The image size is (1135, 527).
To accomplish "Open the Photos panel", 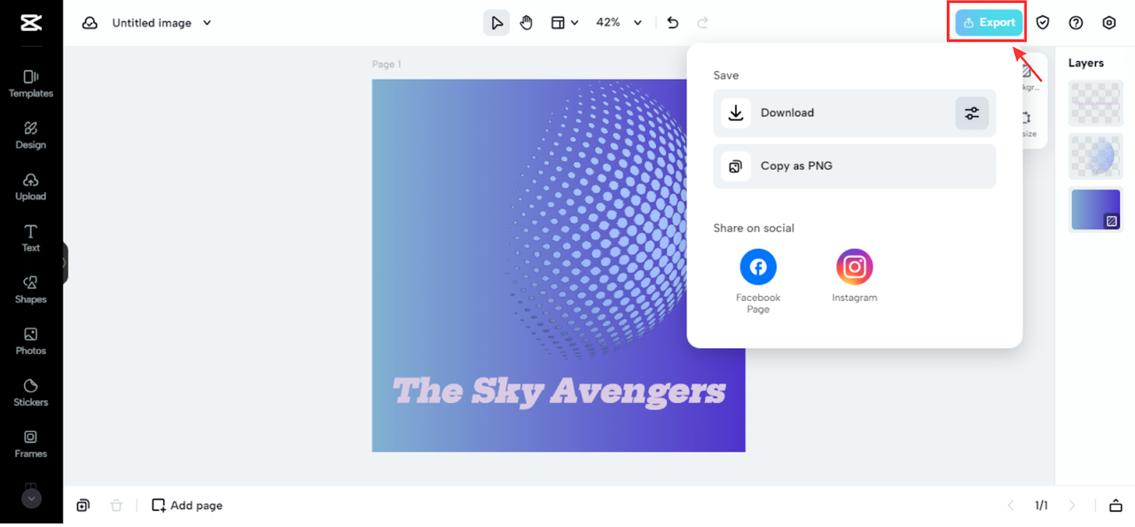I will [x=31, y=340].
